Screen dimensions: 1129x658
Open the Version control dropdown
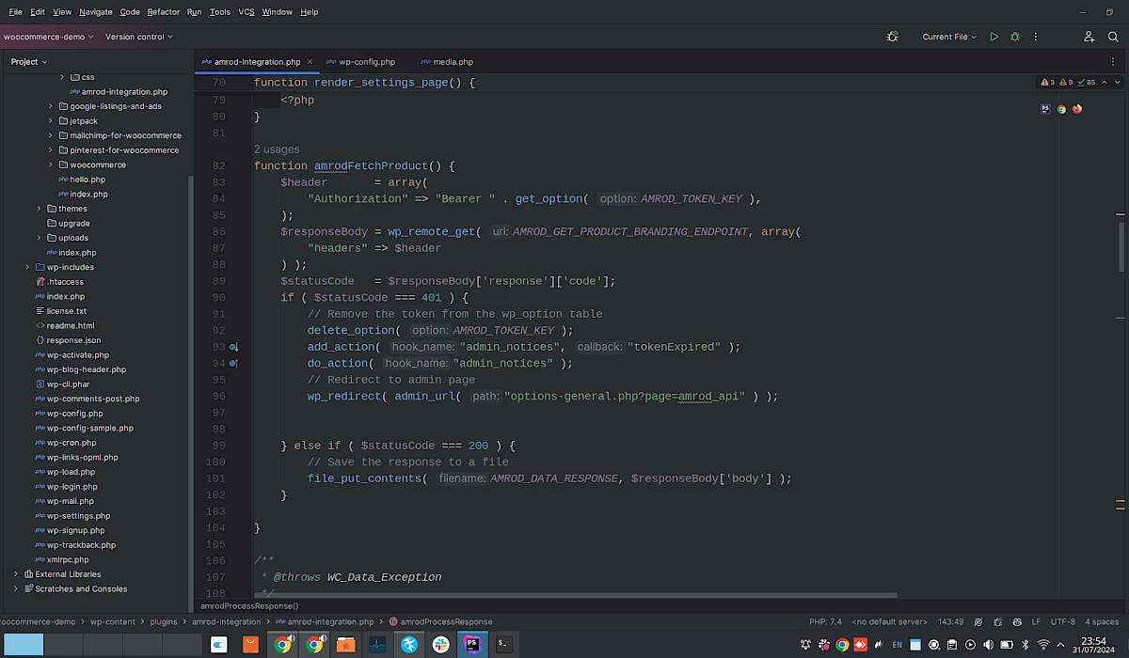pos(139,37)
